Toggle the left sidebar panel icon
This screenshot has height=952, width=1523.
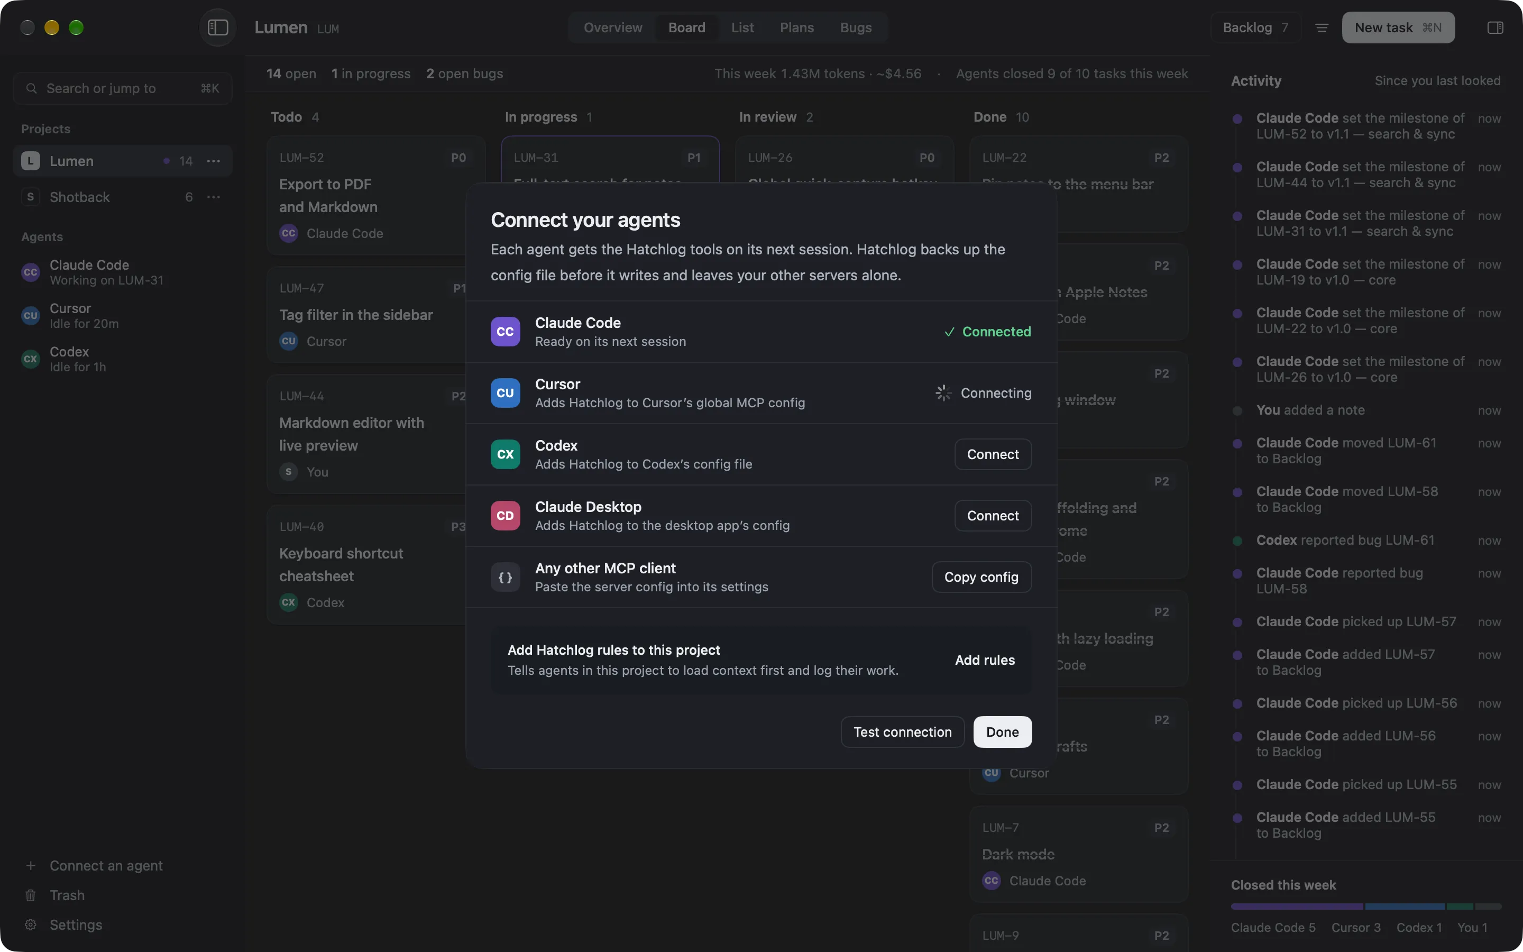(218, 28)
